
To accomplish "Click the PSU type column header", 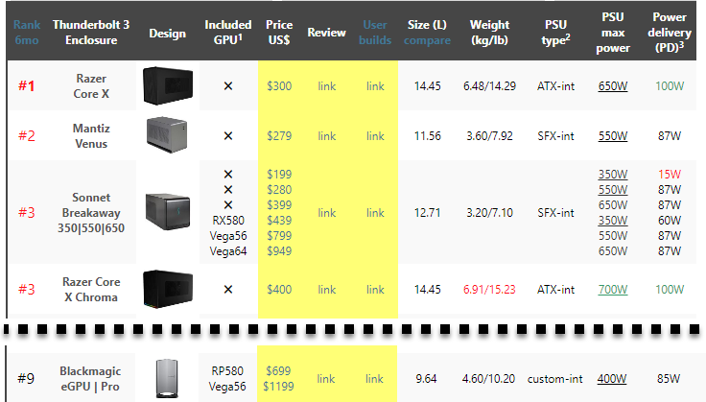I will coord(555,33).
